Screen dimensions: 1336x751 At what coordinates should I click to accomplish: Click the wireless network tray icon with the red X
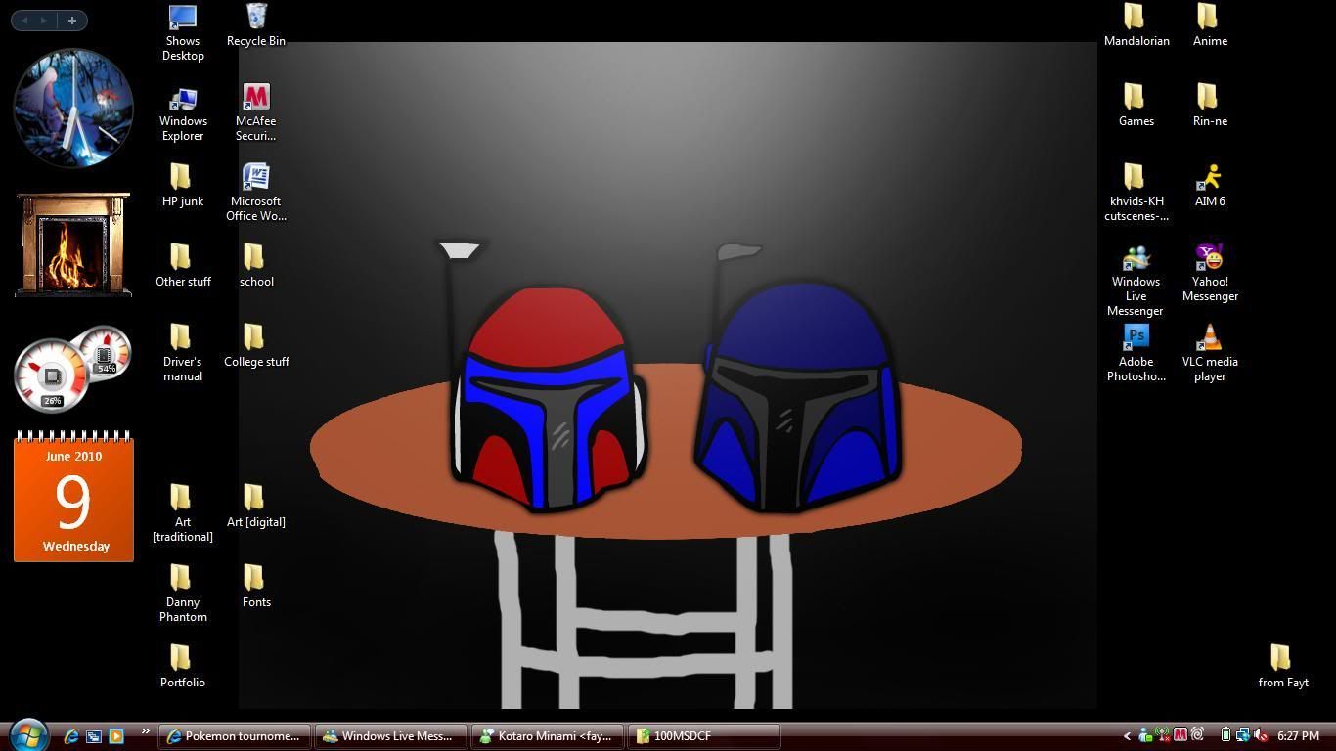point(1163,735)
